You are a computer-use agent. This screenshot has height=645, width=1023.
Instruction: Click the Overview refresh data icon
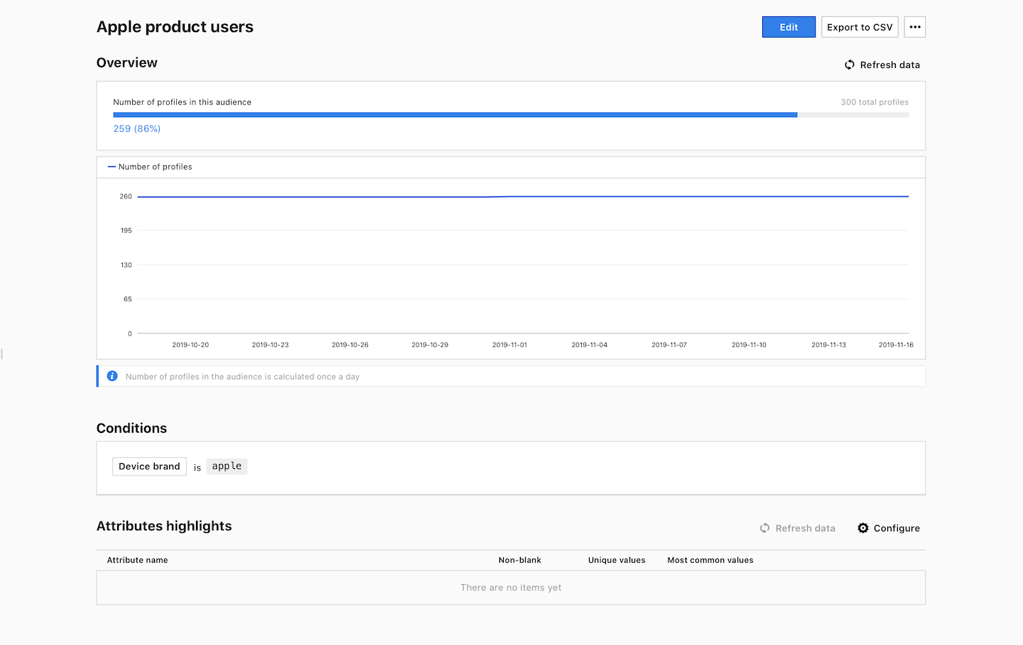(850, 65)
